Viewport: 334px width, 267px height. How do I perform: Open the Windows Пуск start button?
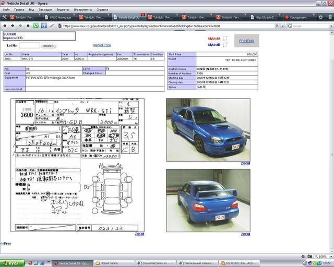pos(13,263)
